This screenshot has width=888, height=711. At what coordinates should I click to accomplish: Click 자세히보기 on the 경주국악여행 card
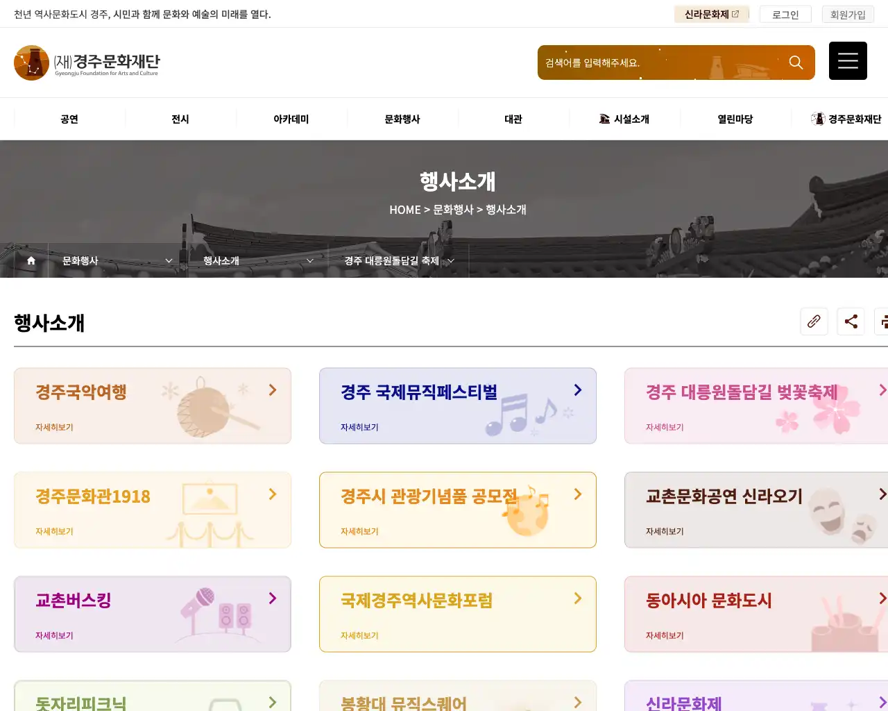(53, 427)
